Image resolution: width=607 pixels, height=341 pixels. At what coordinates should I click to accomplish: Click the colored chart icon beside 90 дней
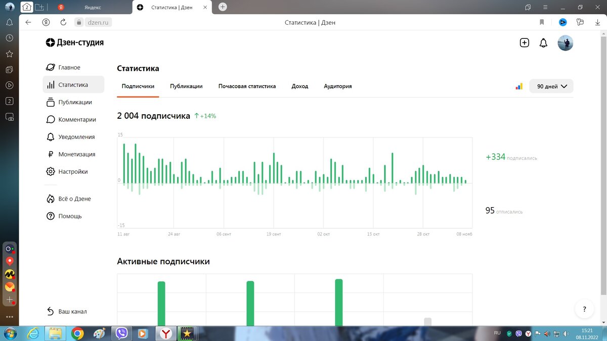519,86
